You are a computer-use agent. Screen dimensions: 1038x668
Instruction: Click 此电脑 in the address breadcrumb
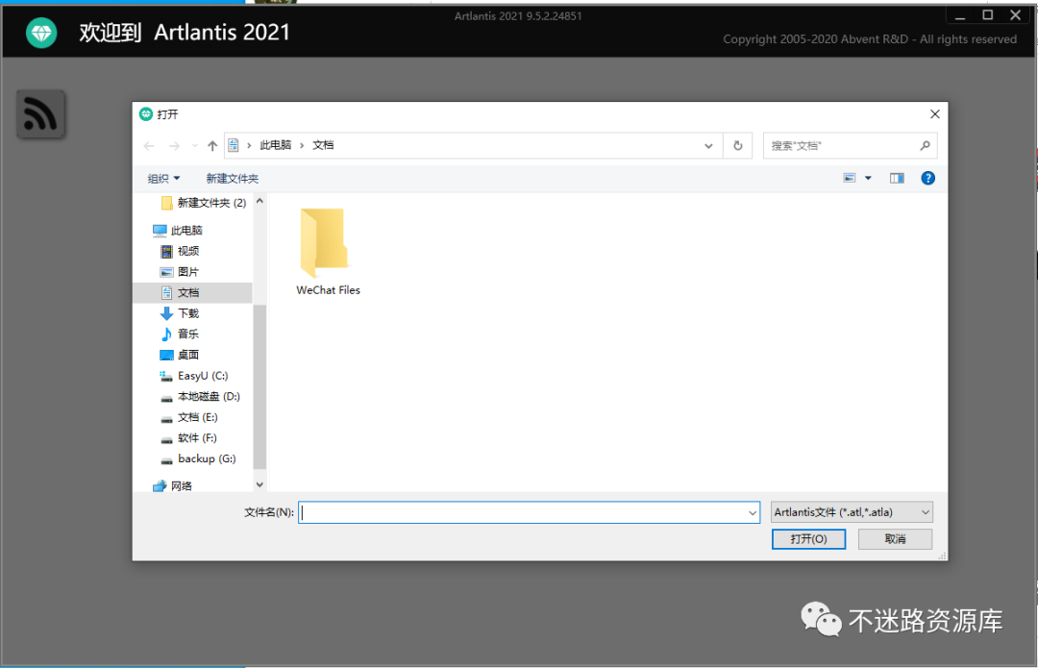coord(276,145)
